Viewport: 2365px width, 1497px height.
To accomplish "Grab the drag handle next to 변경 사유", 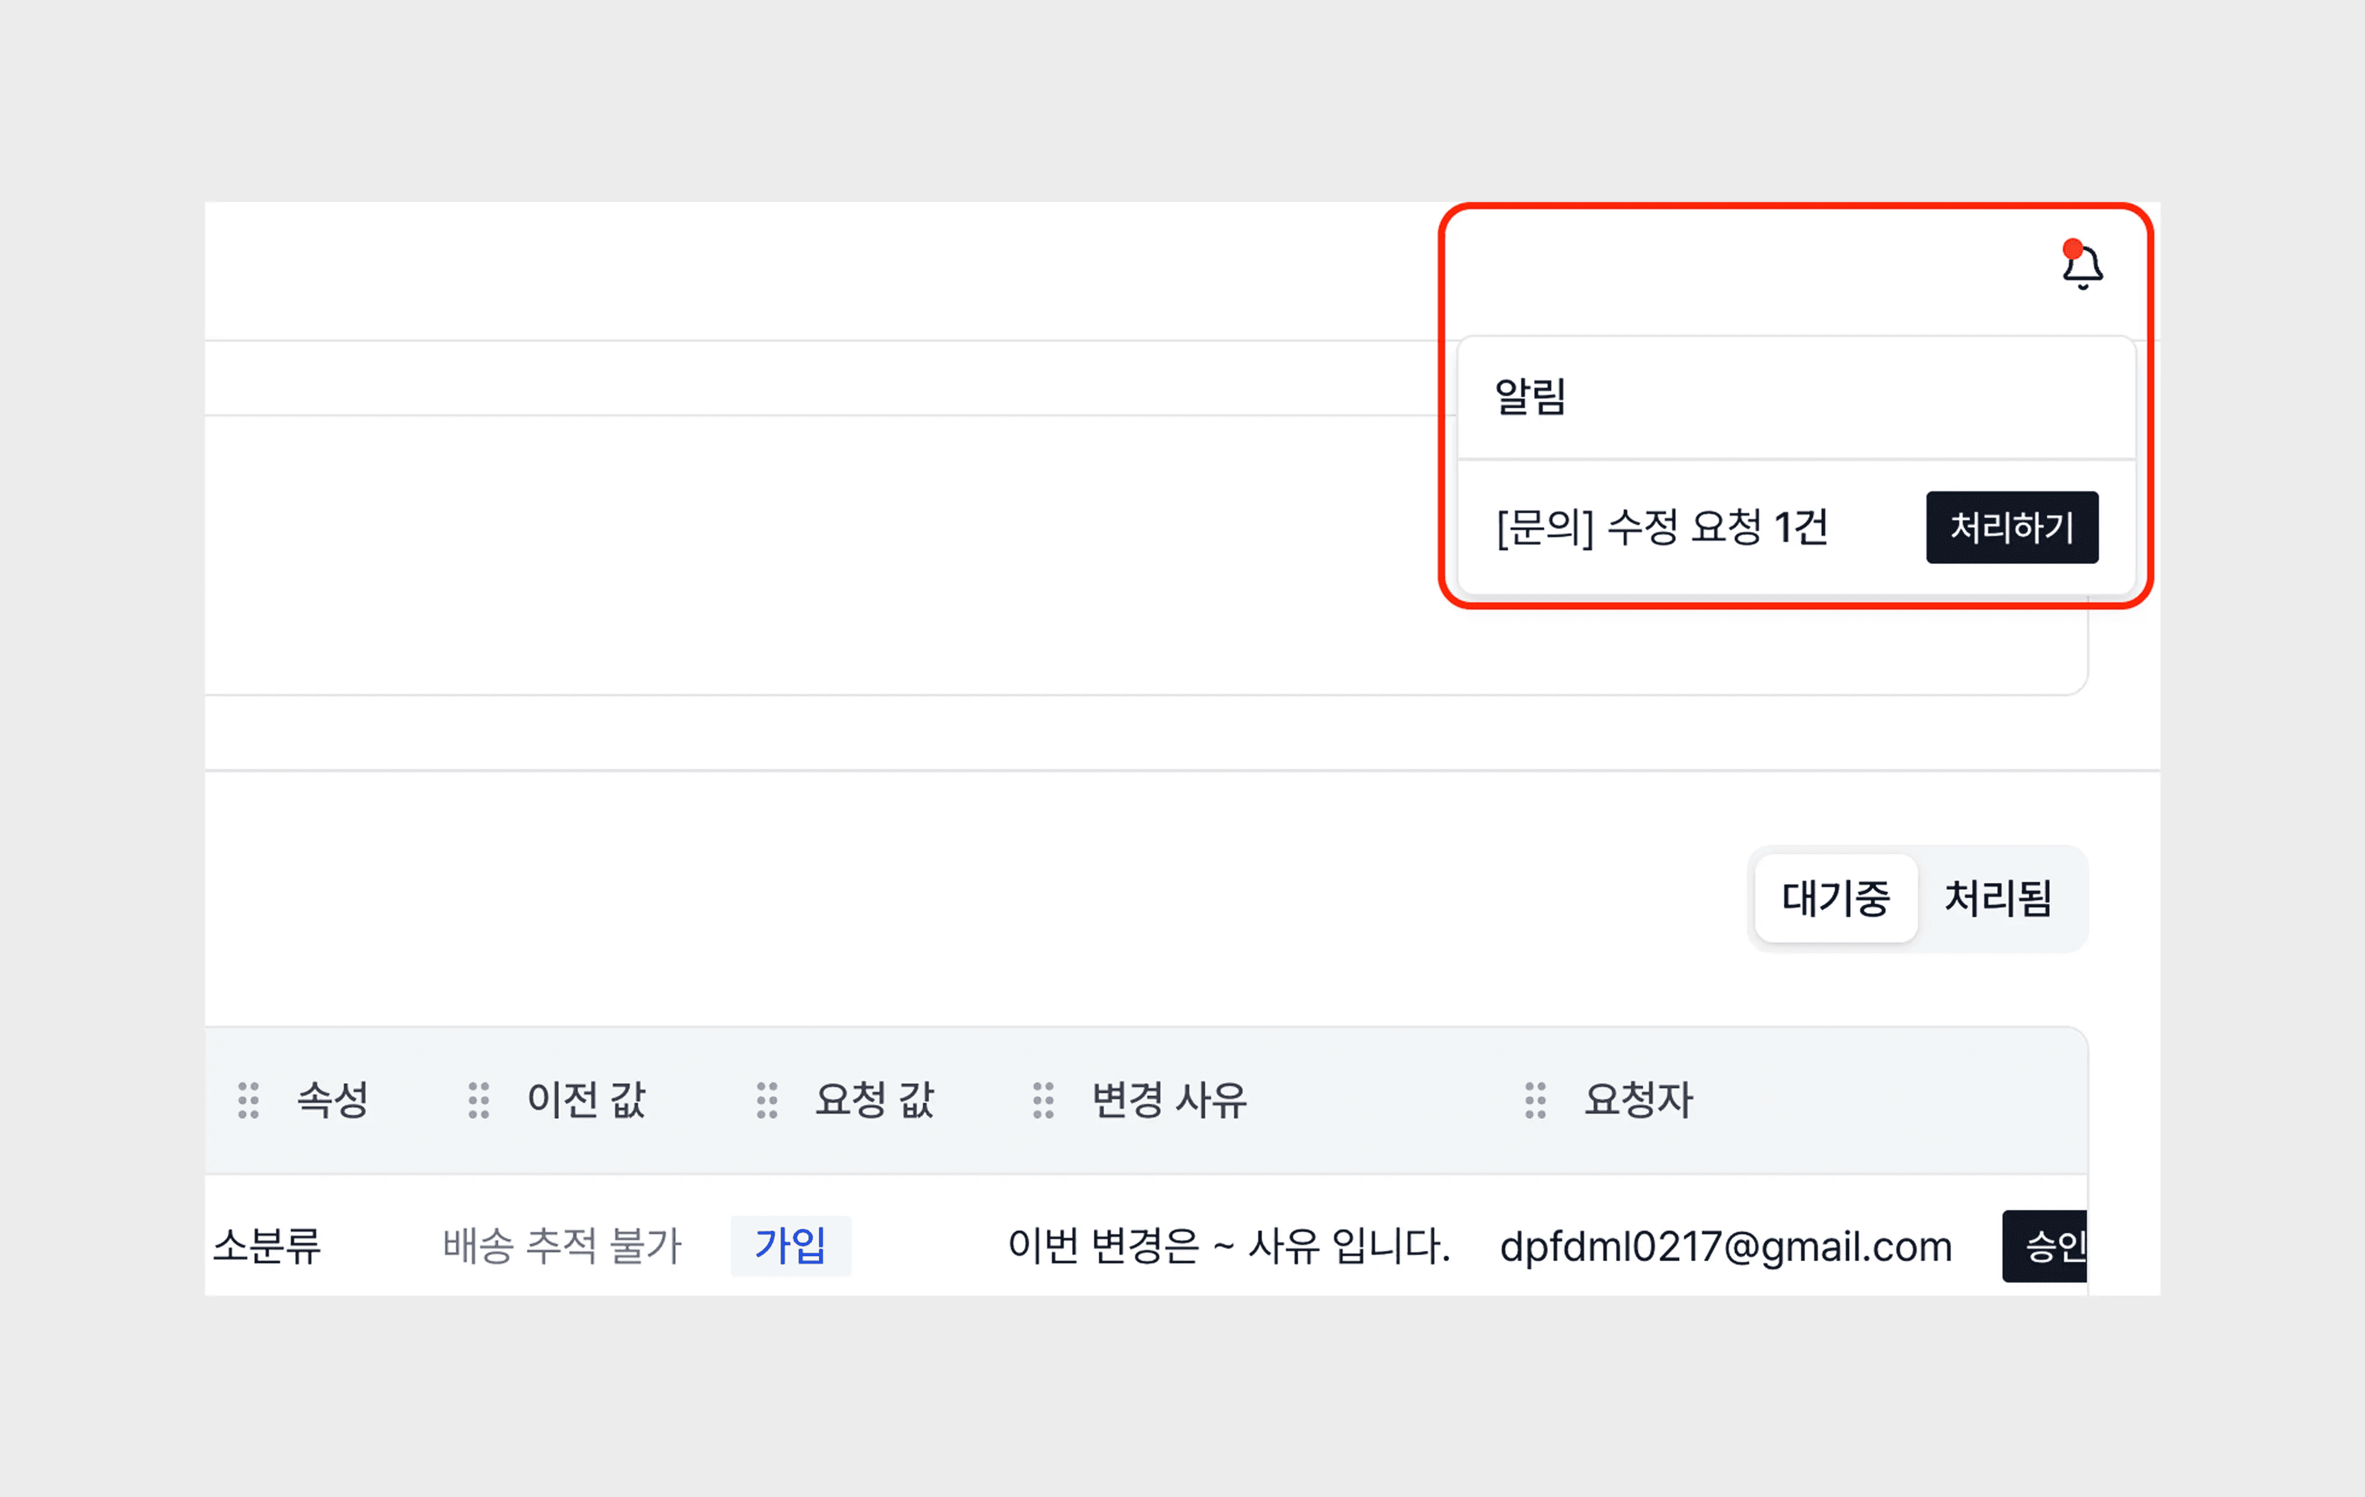I will tap(1043, 1100).
